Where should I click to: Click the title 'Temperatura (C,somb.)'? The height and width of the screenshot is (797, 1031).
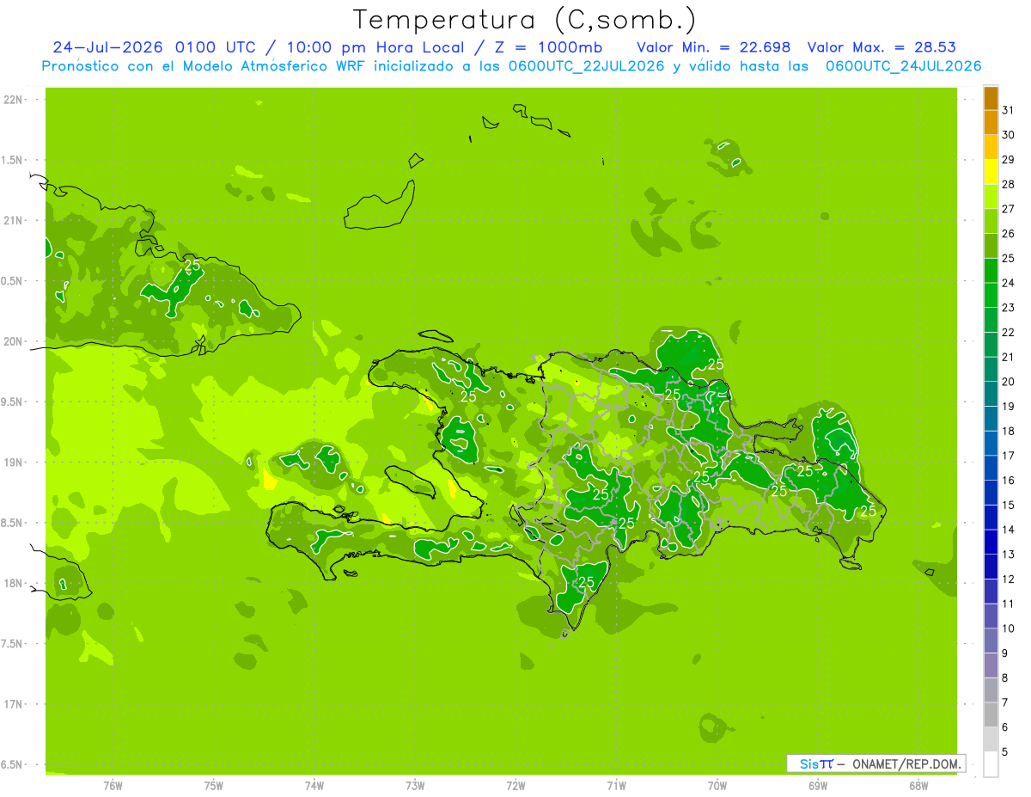(x=524, y=20)
